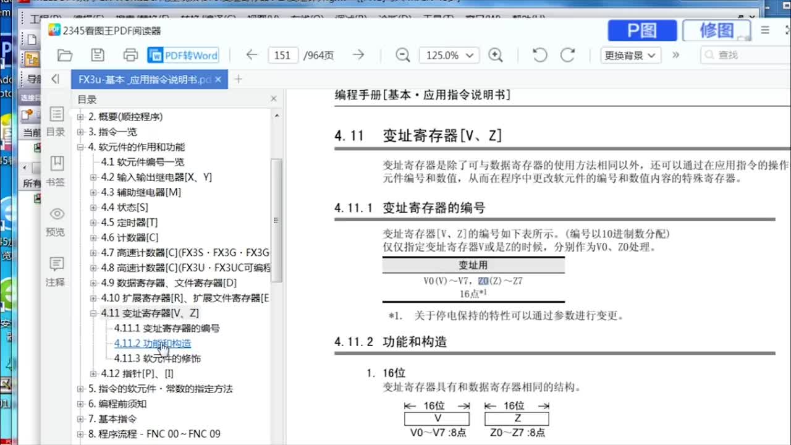Open the 修图 button
The image size is (791, 445).
pyautogui.click(x=717, y=30)
